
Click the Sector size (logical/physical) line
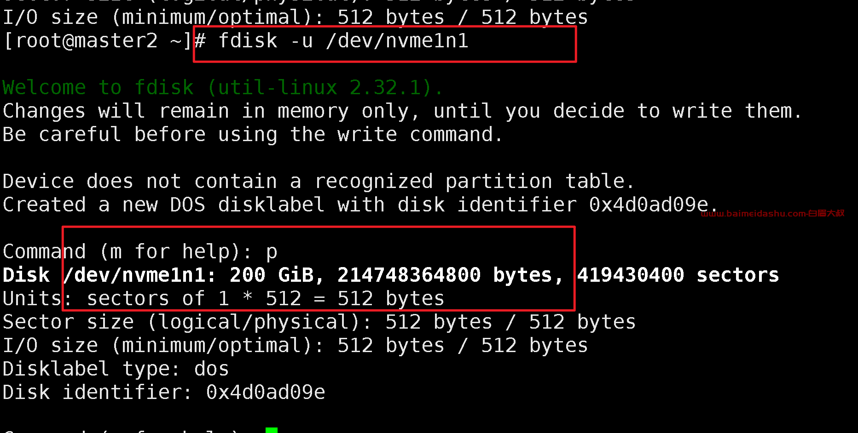pos(319,322)
